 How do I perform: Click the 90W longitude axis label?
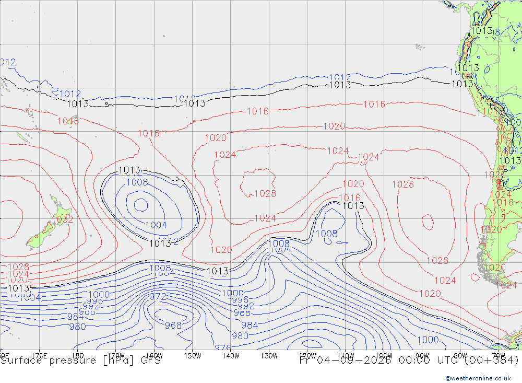tap(422, 356)
